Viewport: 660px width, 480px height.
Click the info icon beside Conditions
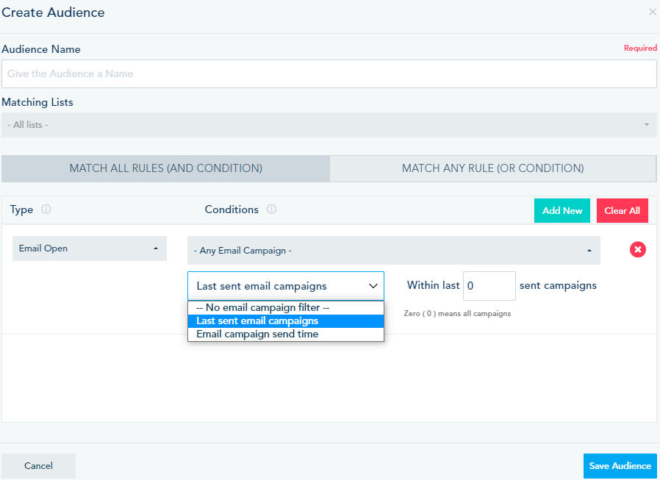(271, 209)
